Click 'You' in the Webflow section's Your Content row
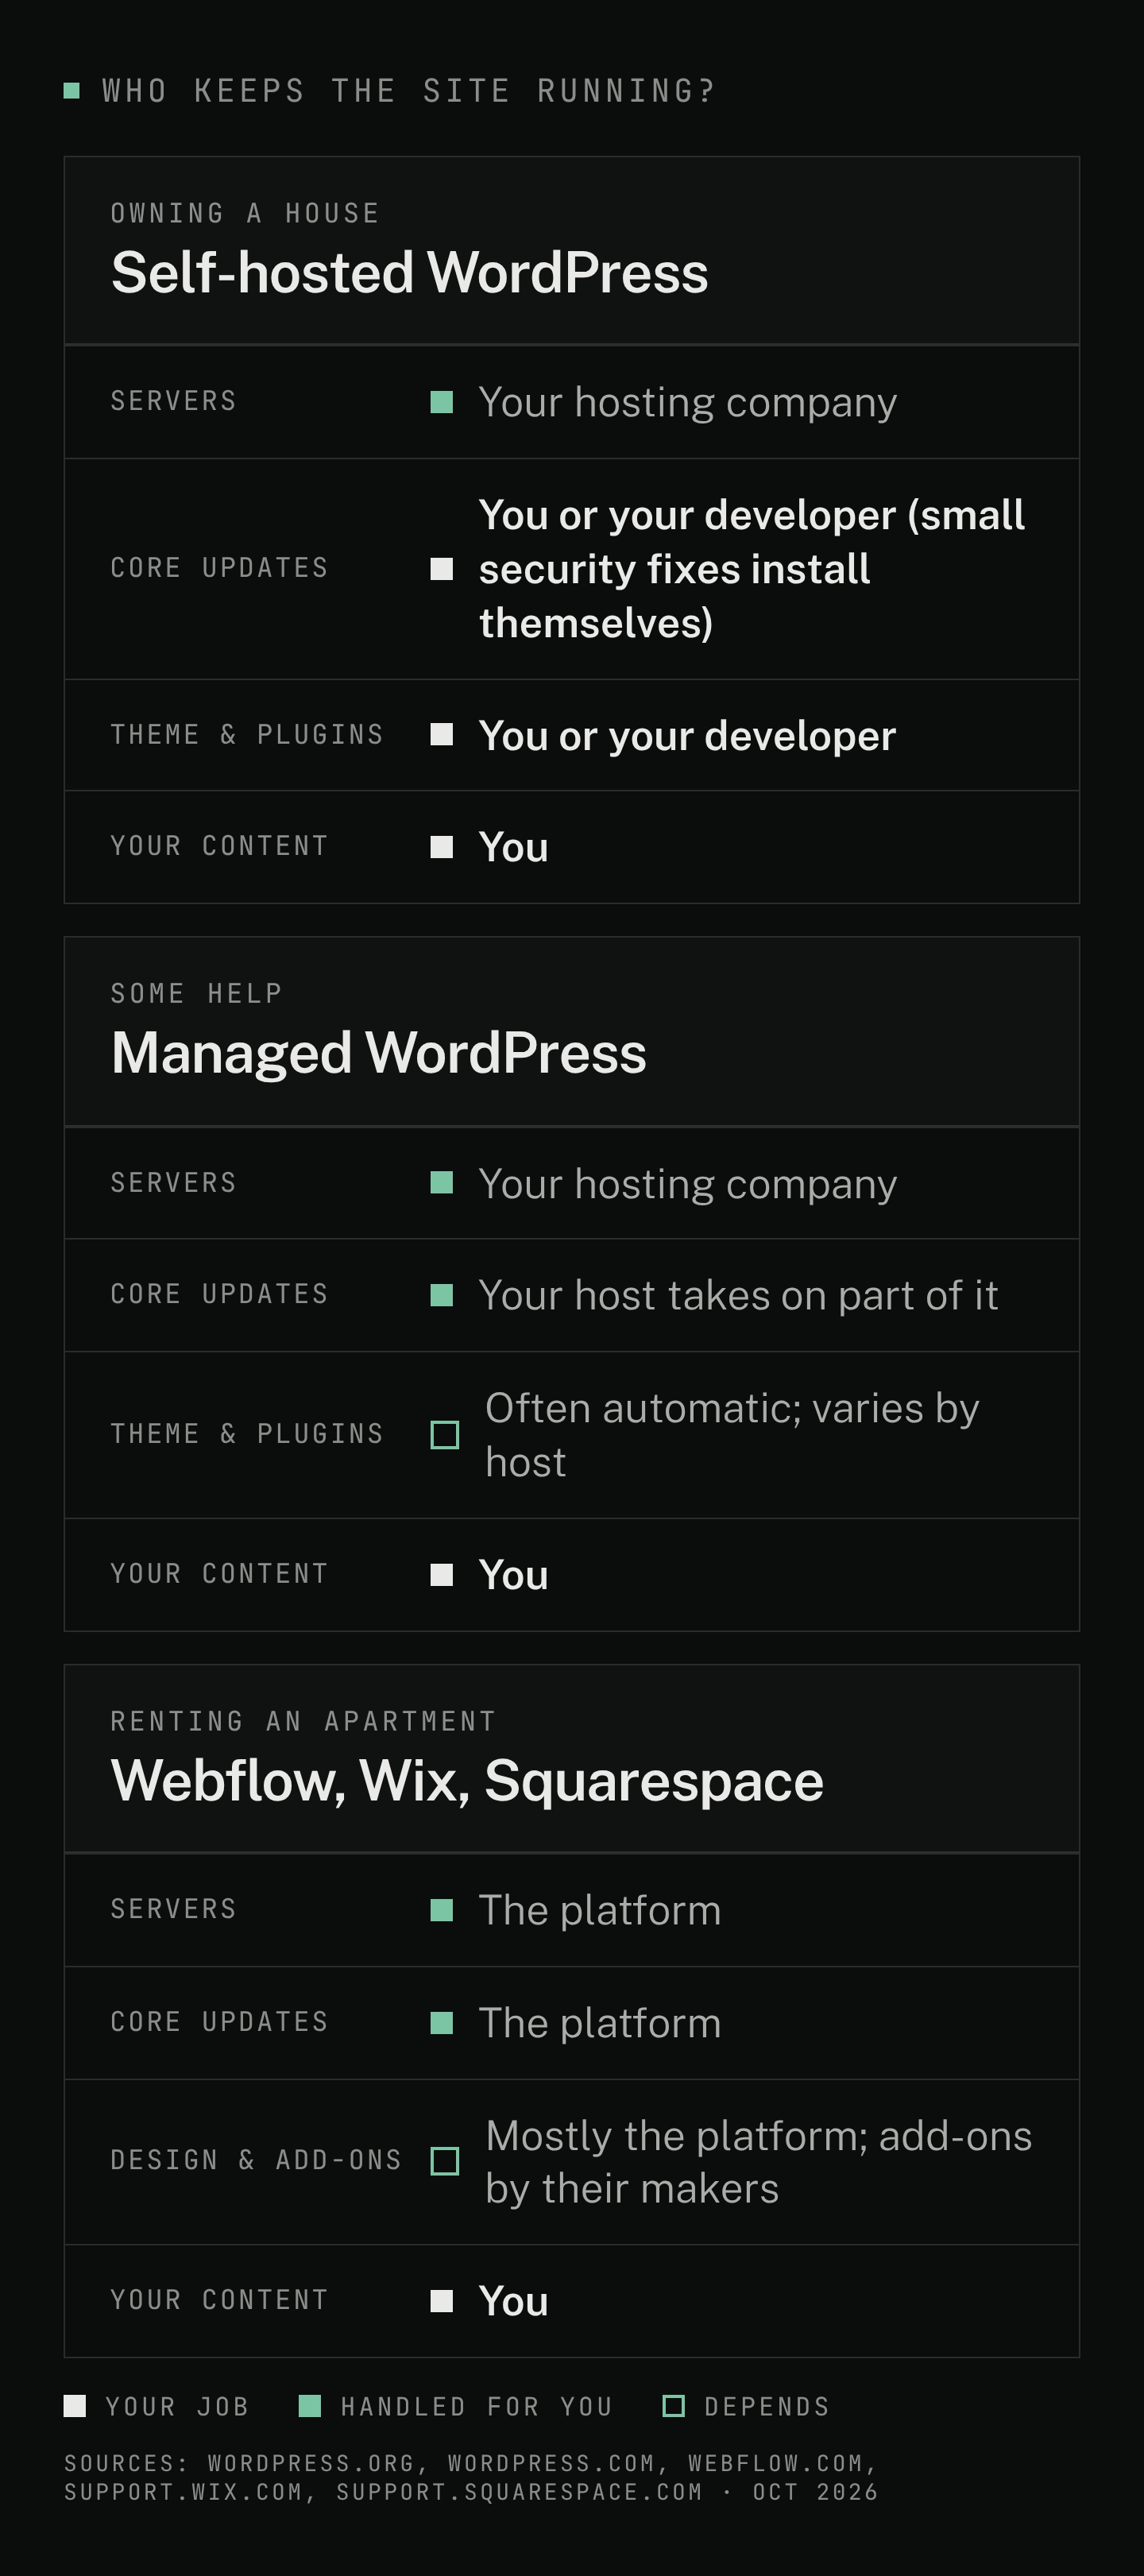The width and height of the screenshot is (1144, 2576). tap(513, 2301)
